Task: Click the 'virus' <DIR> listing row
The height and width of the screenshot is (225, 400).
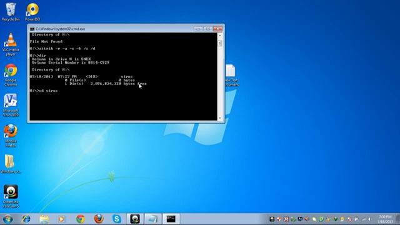Action: click(x=81, y=76)
